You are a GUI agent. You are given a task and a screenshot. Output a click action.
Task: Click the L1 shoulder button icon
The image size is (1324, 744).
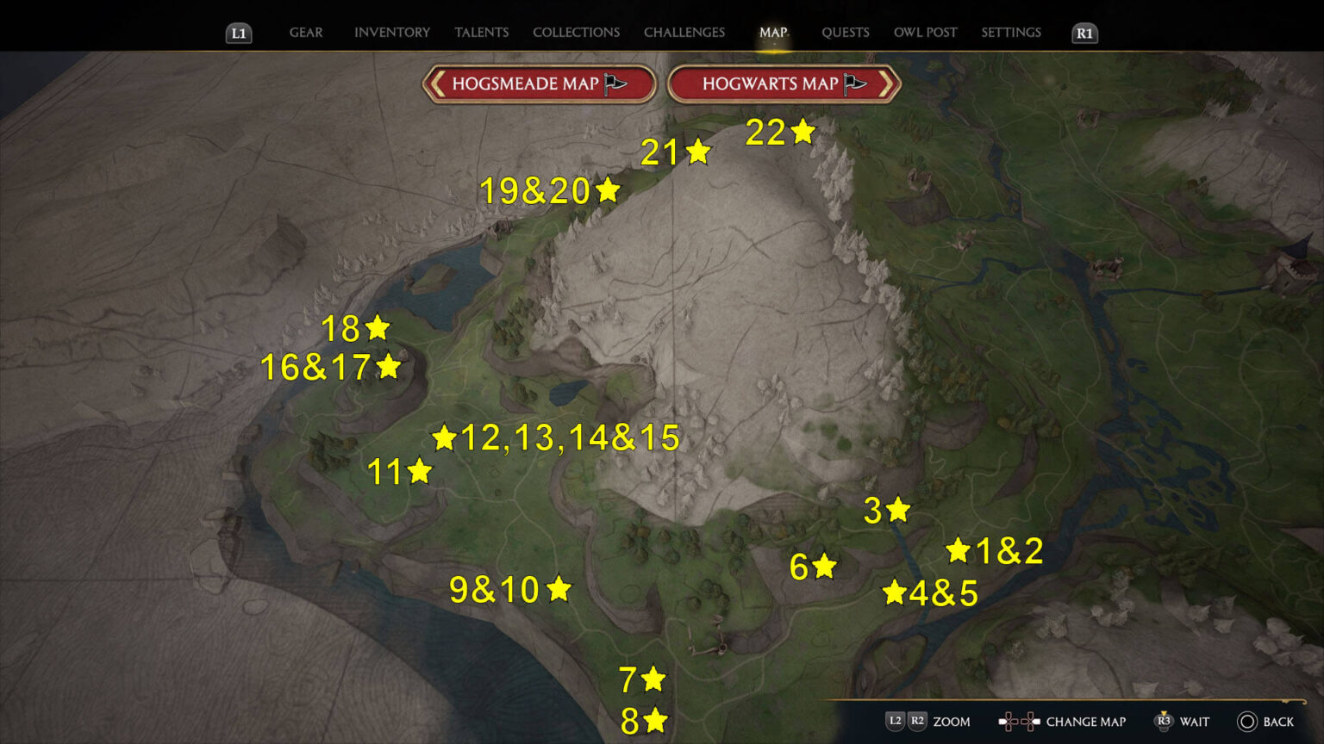pyautogui.click(x=239, y=34)
